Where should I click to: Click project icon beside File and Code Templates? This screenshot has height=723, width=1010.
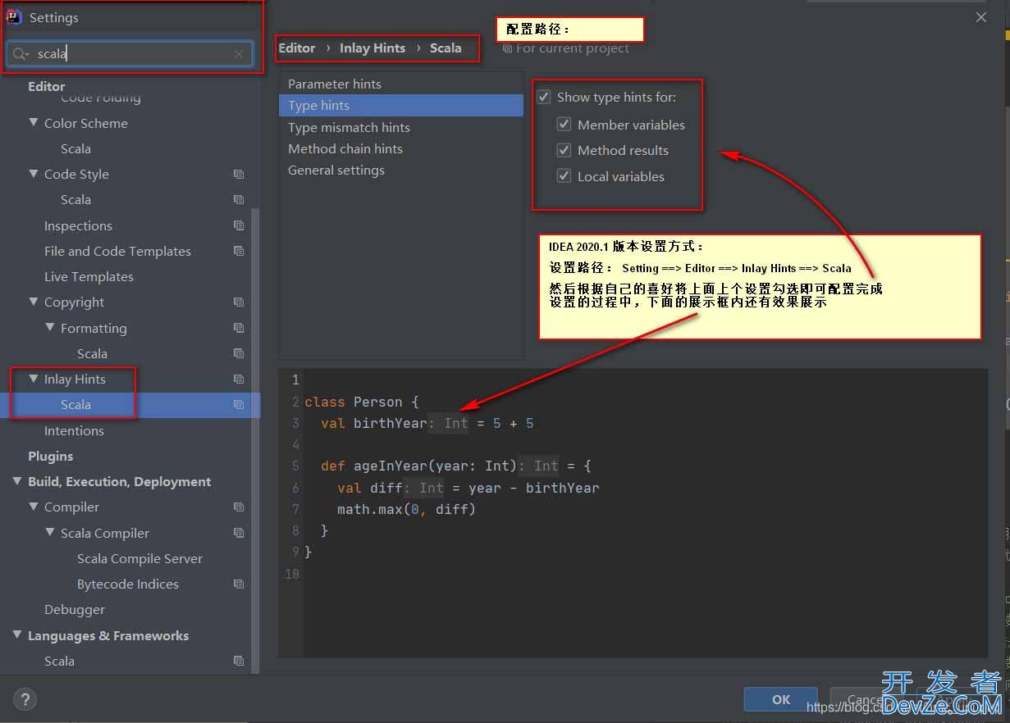(239, 251)
